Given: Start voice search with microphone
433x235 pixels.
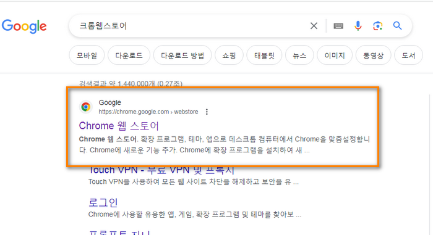Looking at the screenshot, I should [x=358, y=26].
